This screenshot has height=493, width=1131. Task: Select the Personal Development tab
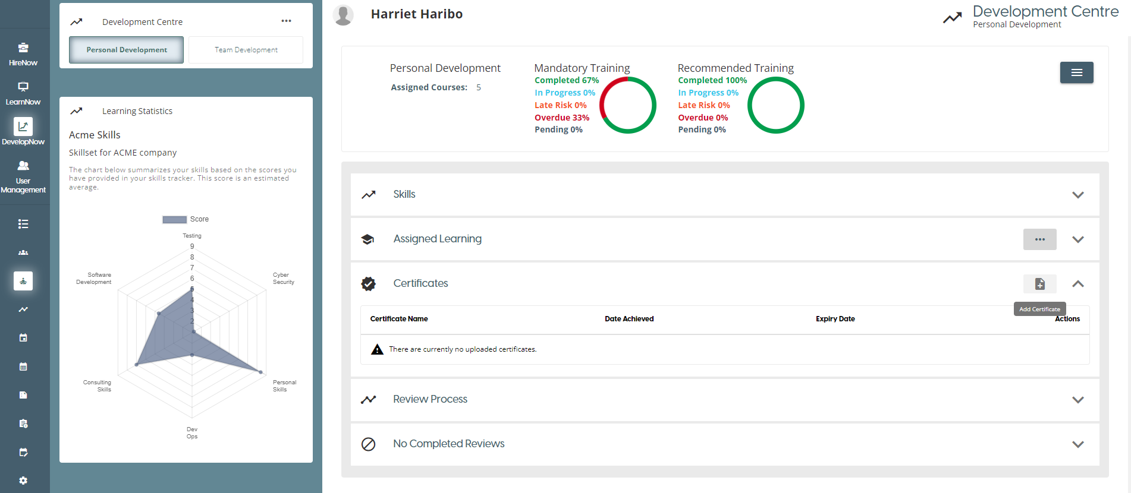click(127, 50)
